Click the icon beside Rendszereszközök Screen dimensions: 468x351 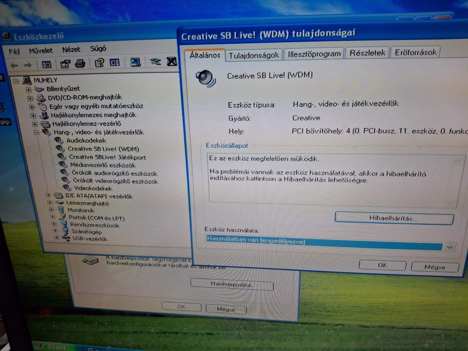coord(64,224)
